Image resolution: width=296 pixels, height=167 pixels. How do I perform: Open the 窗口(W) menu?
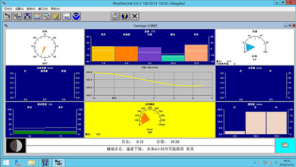point(43,9)
